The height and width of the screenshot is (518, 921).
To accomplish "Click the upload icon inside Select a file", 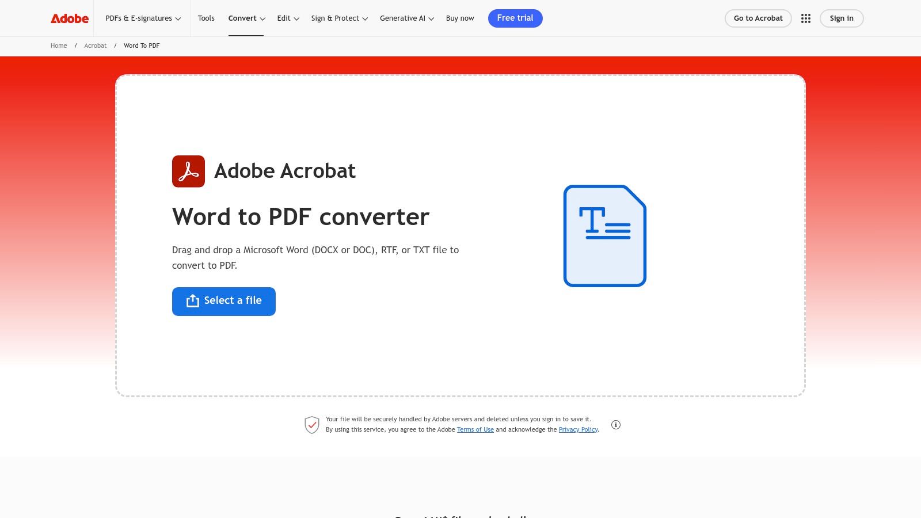I will coord(192,300).
